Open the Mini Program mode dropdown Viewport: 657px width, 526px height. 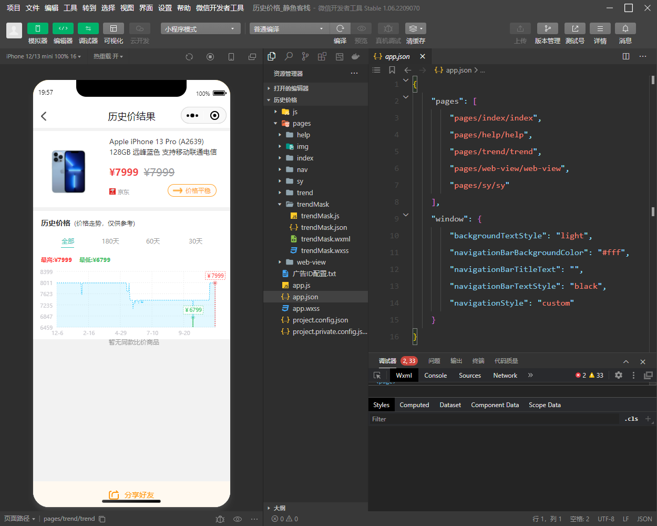pyautogui.click(x=200, y=29)
